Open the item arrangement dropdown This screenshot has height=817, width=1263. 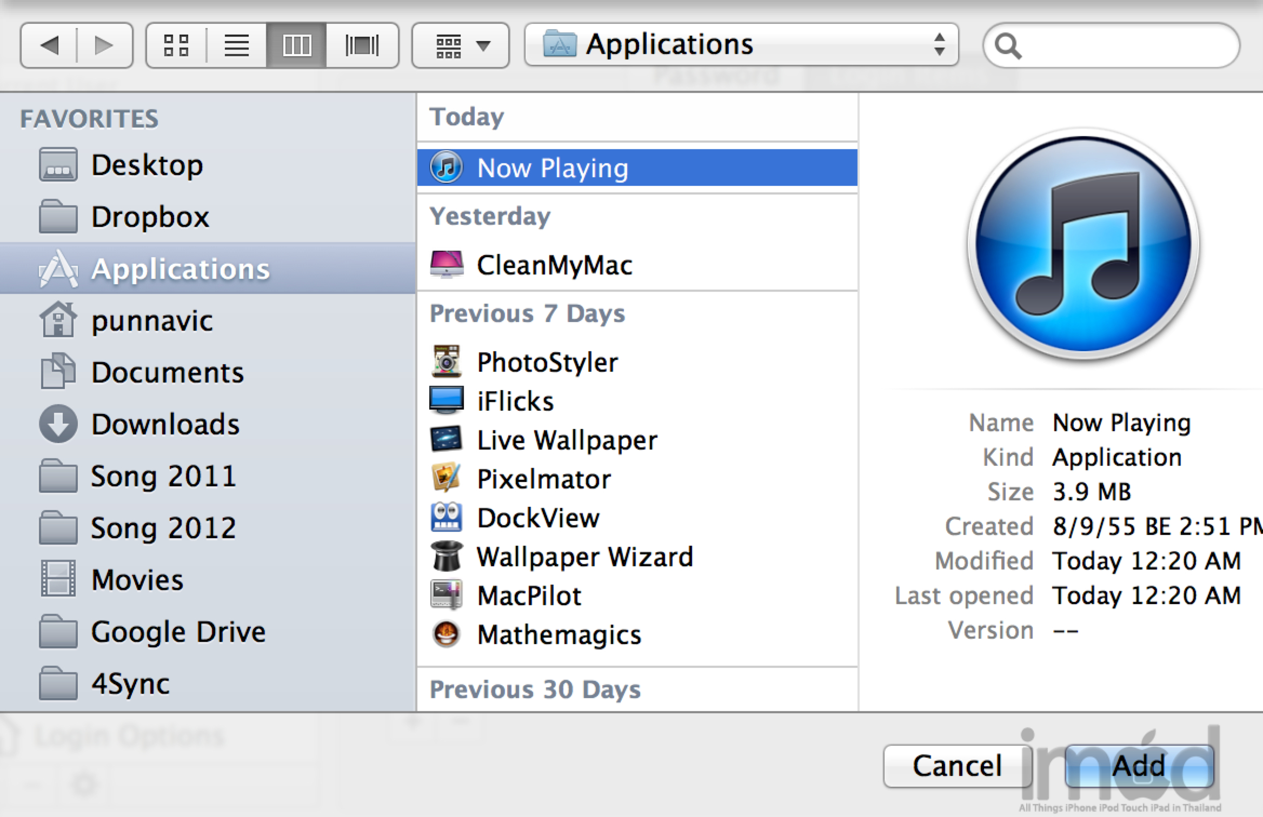(460, 45)
